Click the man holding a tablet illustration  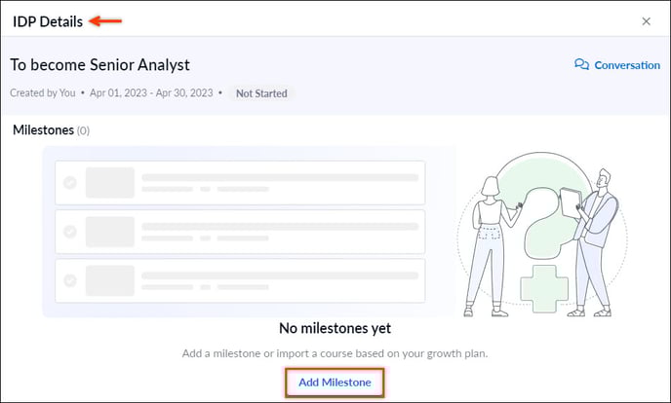(x=593, y=242)
